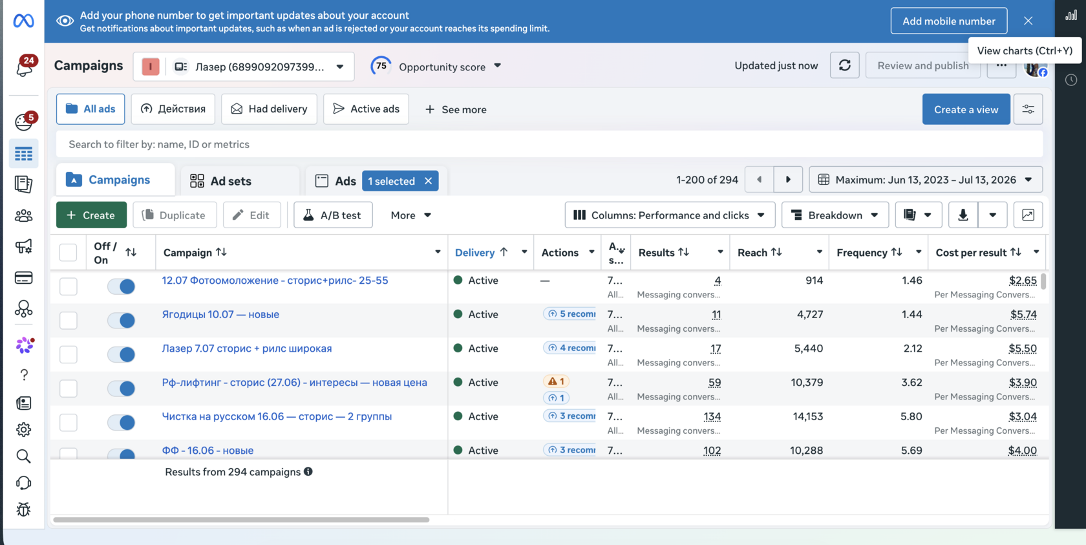Check the select-all campaigns checkbox
Image resolution: width=1086 pixels, height=545 pixels.
pos(68,252)
